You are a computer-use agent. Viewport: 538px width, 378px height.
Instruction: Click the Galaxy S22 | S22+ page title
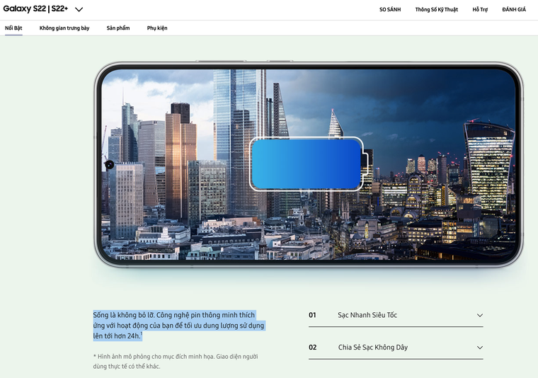point(35,9)
